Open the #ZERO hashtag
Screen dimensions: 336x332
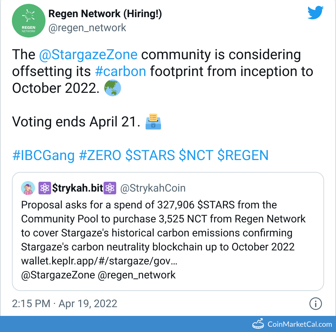point(100,155)
